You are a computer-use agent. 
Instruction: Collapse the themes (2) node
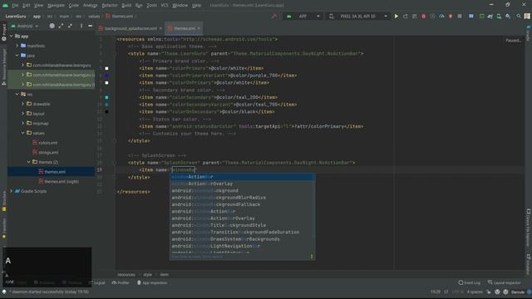click(29, 162)
